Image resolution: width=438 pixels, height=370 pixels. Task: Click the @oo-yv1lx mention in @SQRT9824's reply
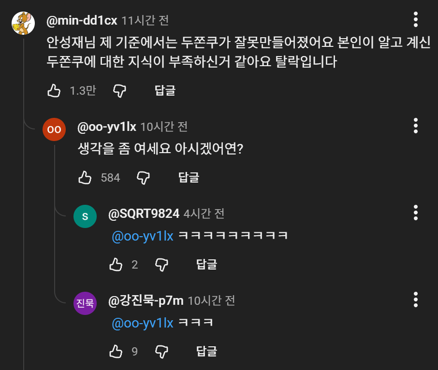[x=142, y=236]
